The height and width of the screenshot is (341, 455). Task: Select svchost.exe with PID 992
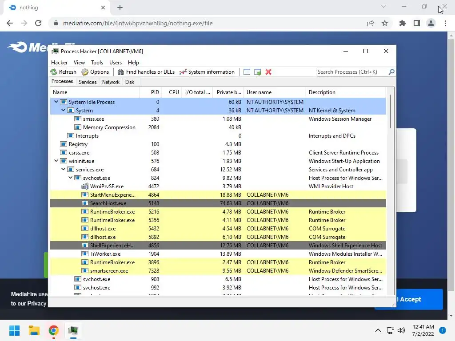coord(218,287)
